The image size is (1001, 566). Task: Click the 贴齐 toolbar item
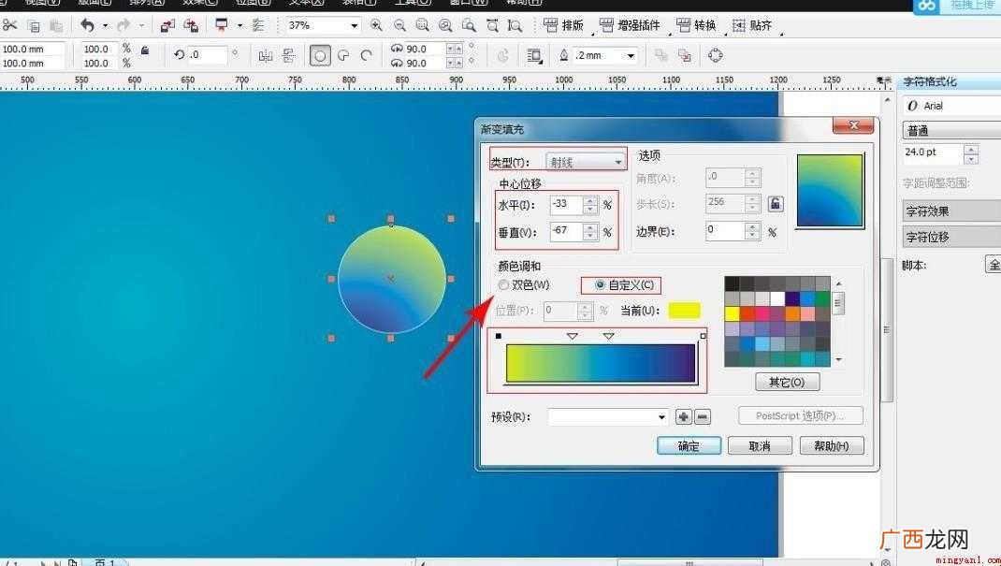(752, 25)
